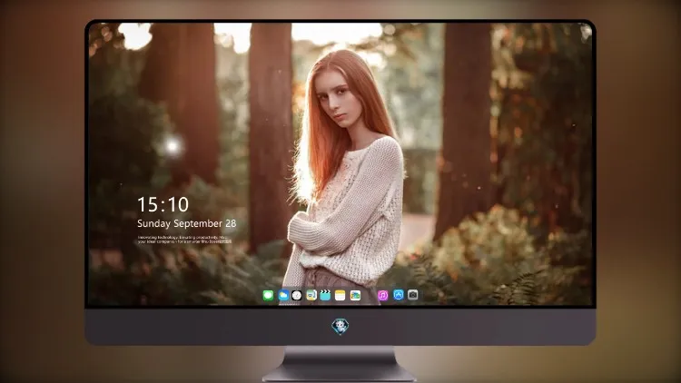Open the pink Music app in dock
Screen dimensions: 681x383
(x=382, y=295)
